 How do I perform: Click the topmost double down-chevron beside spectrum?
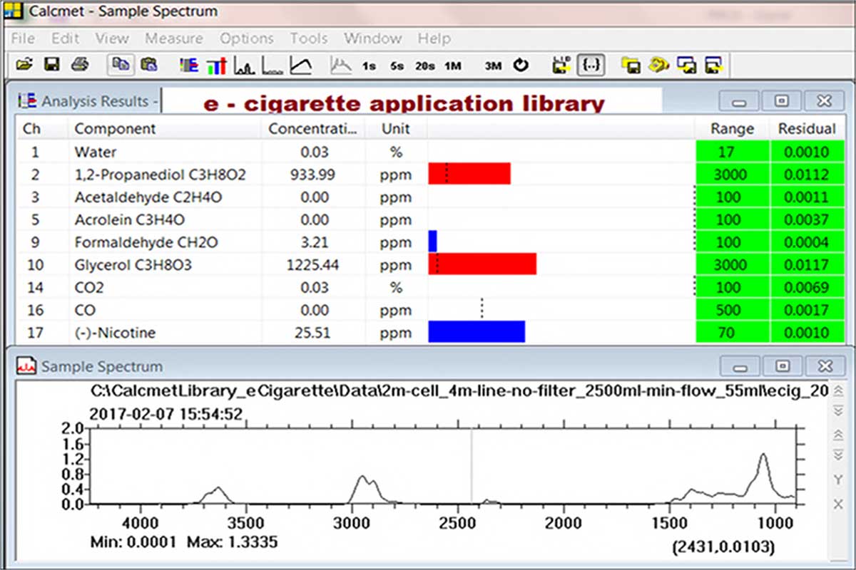point(839,412)
